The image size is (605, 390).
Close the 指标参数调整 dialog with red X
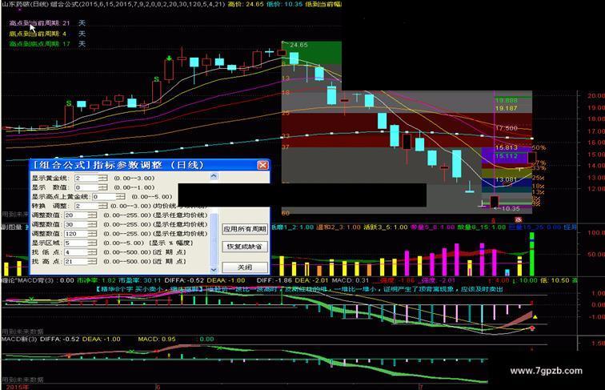pos(262,165)
